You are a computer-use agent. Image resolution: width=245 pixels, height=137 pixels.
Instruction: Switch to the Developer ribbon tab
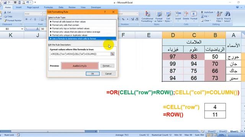[96, 7]
